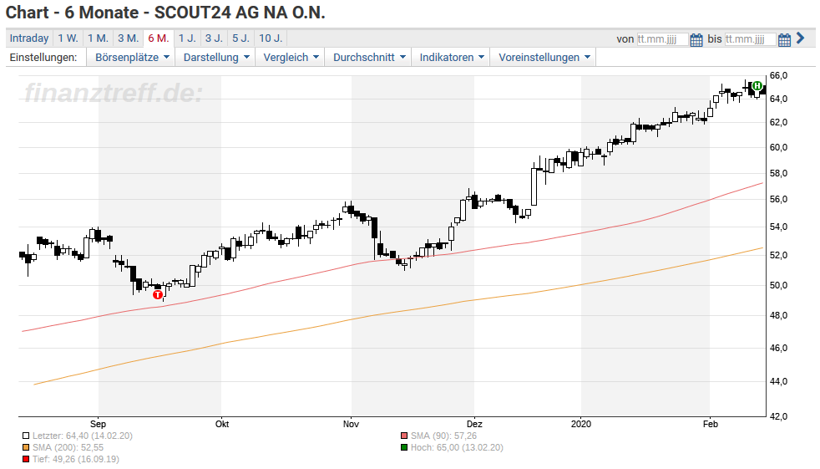Click the 'Feb' x-axis label

coord(710,424)
